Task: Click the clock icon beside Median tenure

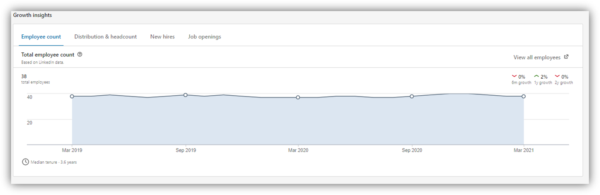Action: point(25,162)
